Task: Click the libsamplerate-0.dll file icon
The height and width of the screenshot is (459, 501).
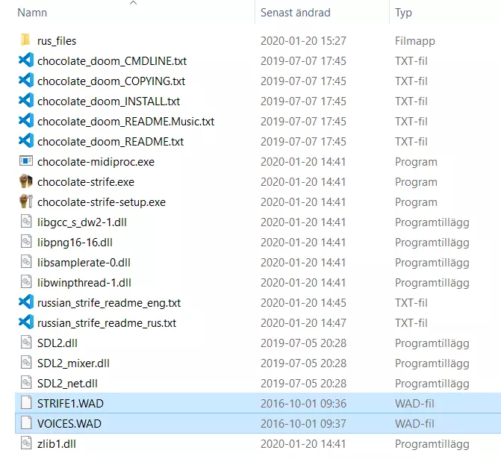Action: [26, 262]
